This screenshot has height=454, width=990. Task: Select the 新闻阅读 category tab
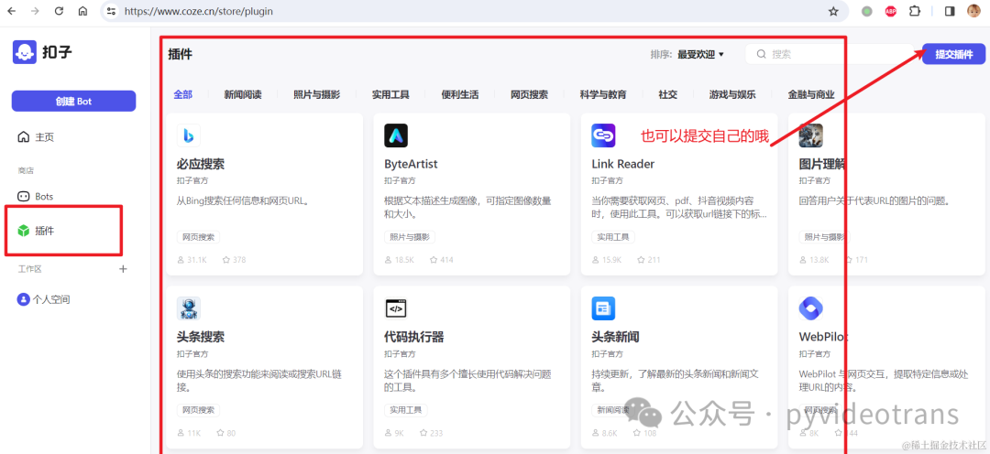[242, 94]
